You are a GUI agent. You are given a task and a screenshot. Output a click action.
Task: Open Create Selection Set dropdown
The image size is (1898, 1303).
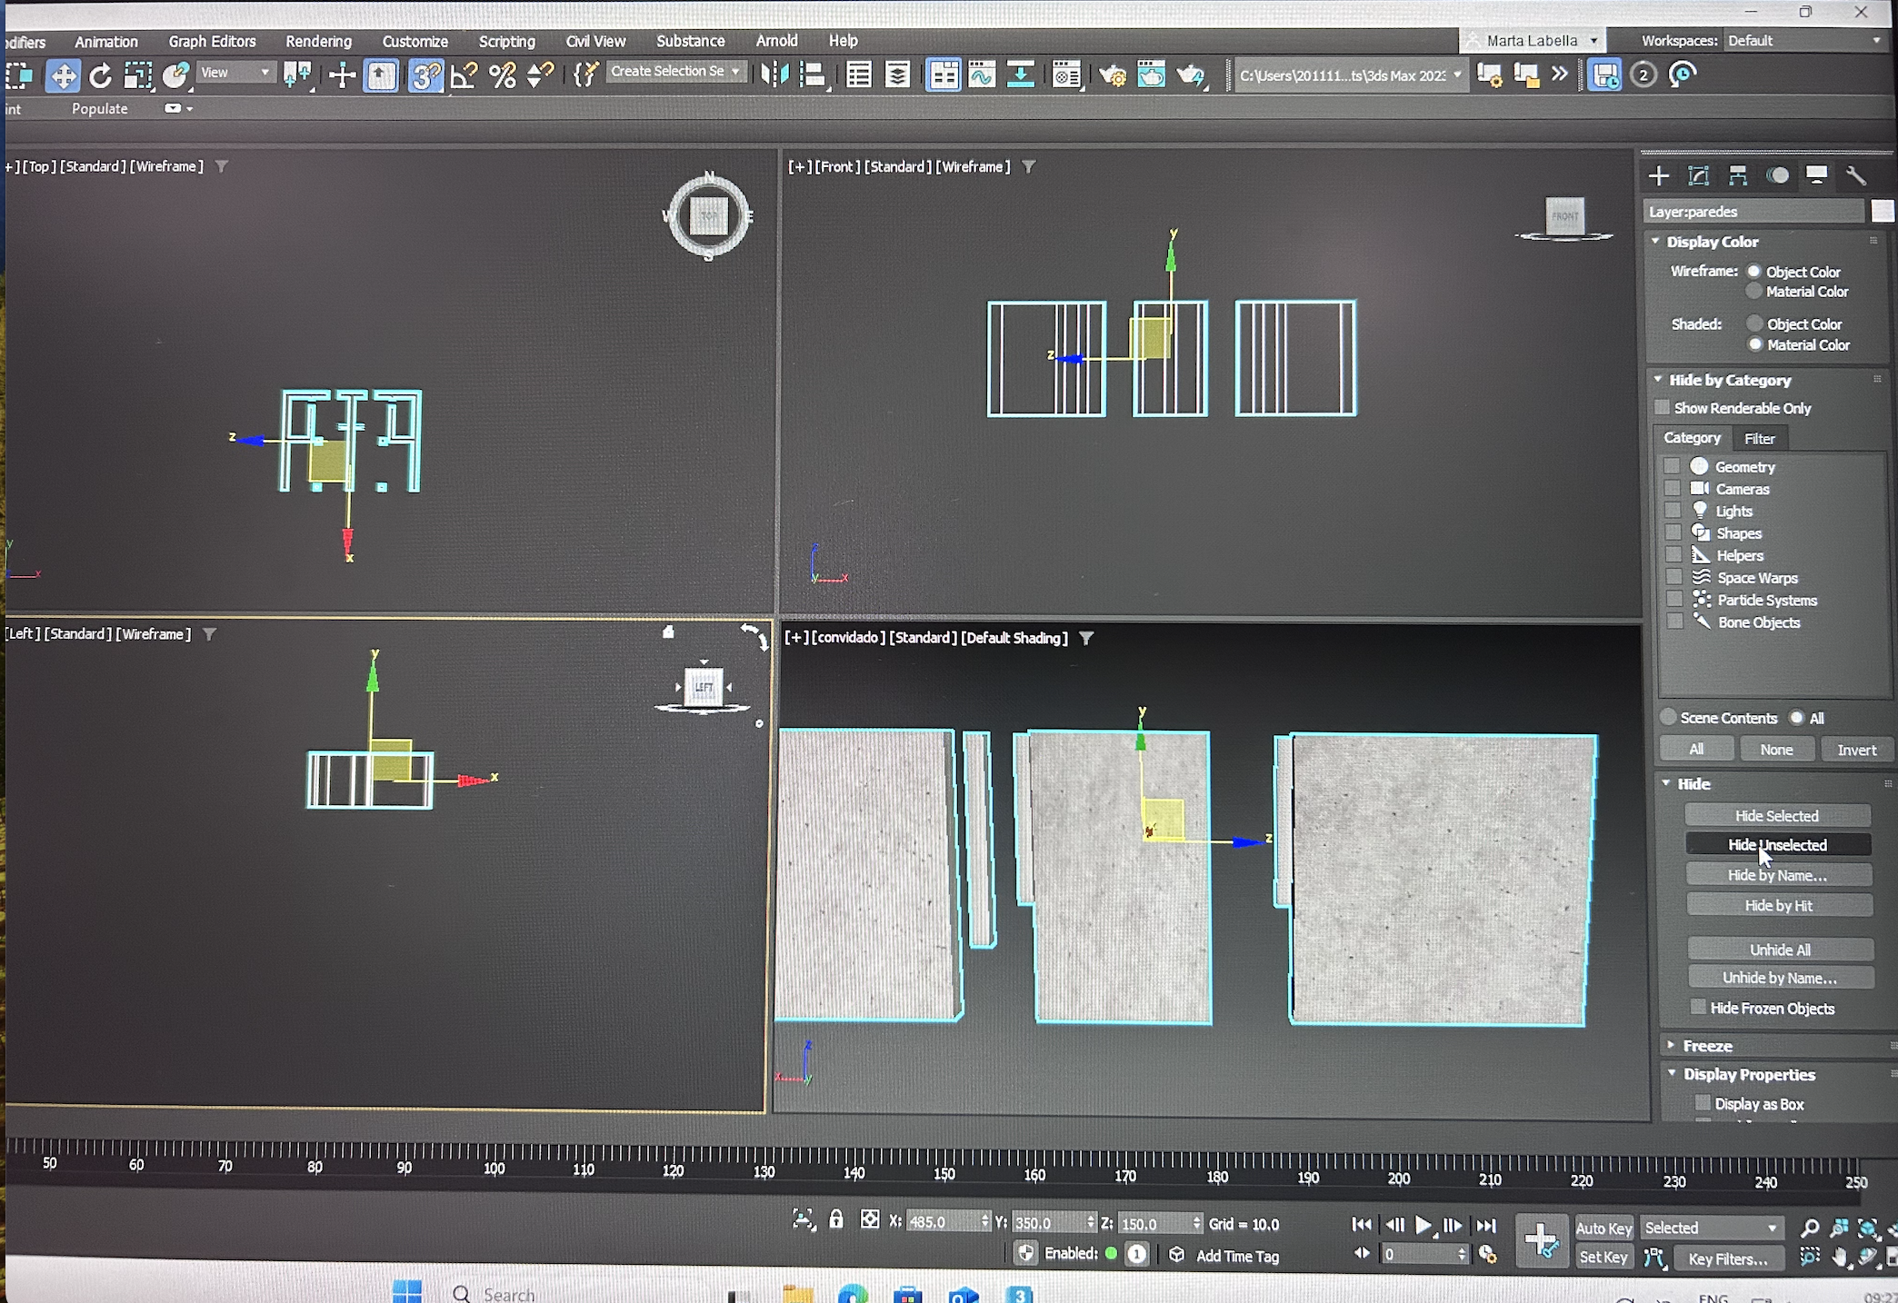(676, 72)
